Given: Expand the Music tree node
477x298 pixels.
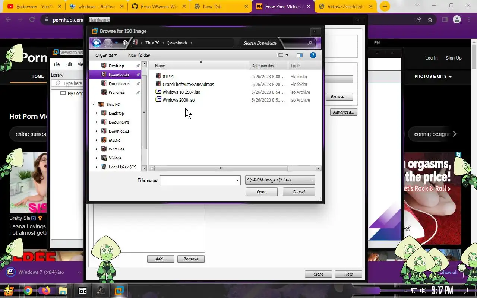Looking at the screenshot, I should 97,140.
